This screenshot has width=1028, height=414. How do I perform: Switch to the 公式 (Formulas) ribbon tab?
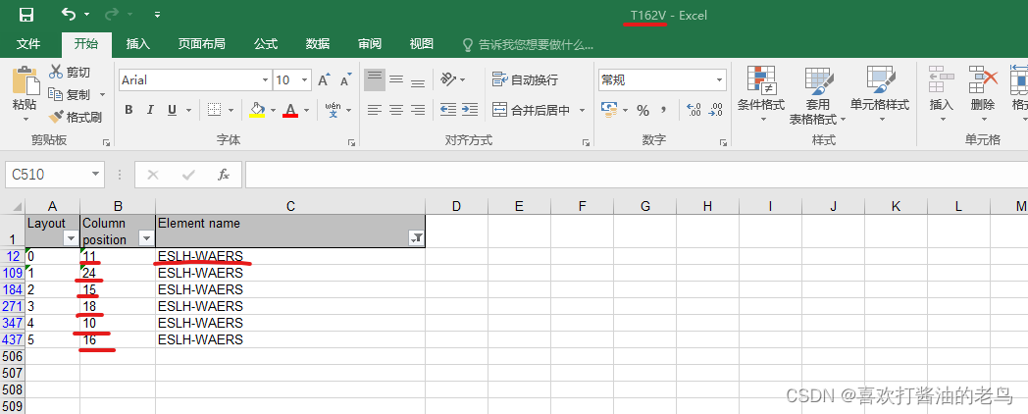tap(266, 44)
